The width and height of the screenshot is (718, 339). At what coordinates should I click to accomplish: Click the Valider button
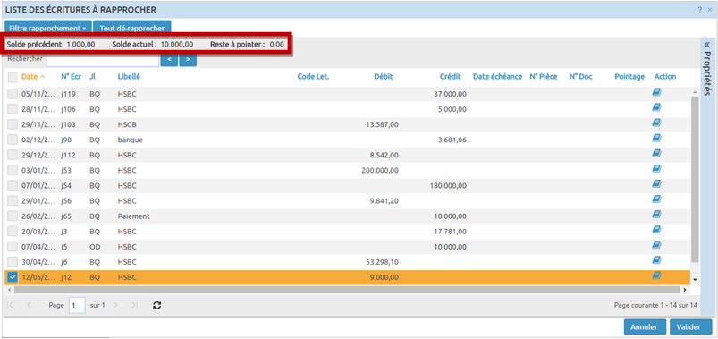tap(691, 327)
